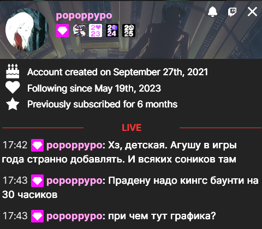Click the 17:42 message timestamp

coord(15,145)
